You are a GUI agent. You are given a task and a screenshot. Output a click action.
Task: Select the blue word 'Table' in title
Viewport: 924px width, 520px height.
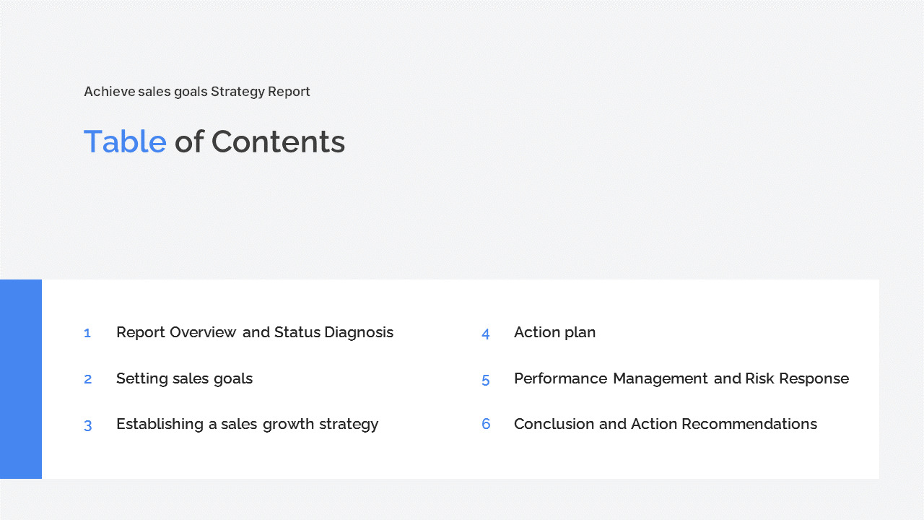[x=125, y=142]
